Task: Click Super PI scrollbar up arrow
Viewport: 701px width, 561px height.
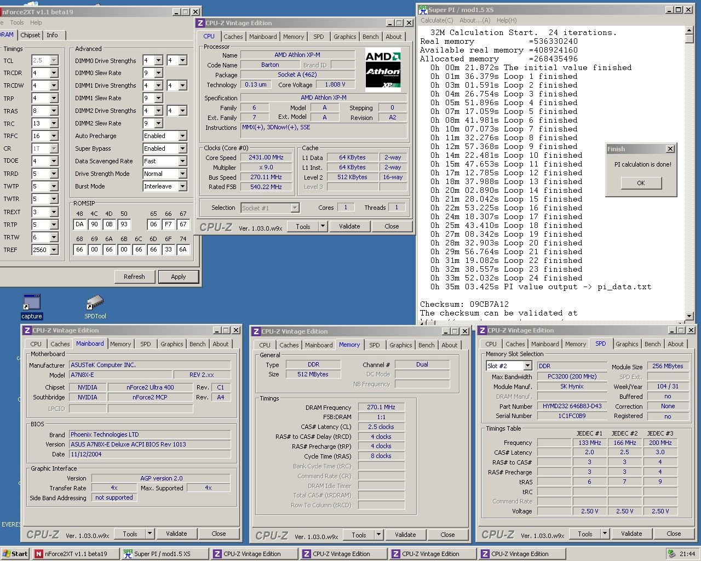Action: [x=689, y=31]
